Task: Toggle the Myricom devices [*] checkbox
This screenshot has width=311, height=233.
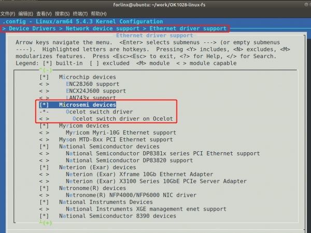Action: coord(45,126)
